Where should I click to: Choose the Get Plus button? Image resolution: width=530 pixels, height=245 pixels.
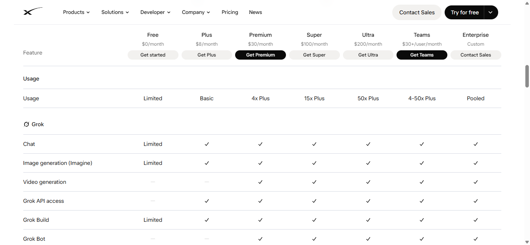207,55
